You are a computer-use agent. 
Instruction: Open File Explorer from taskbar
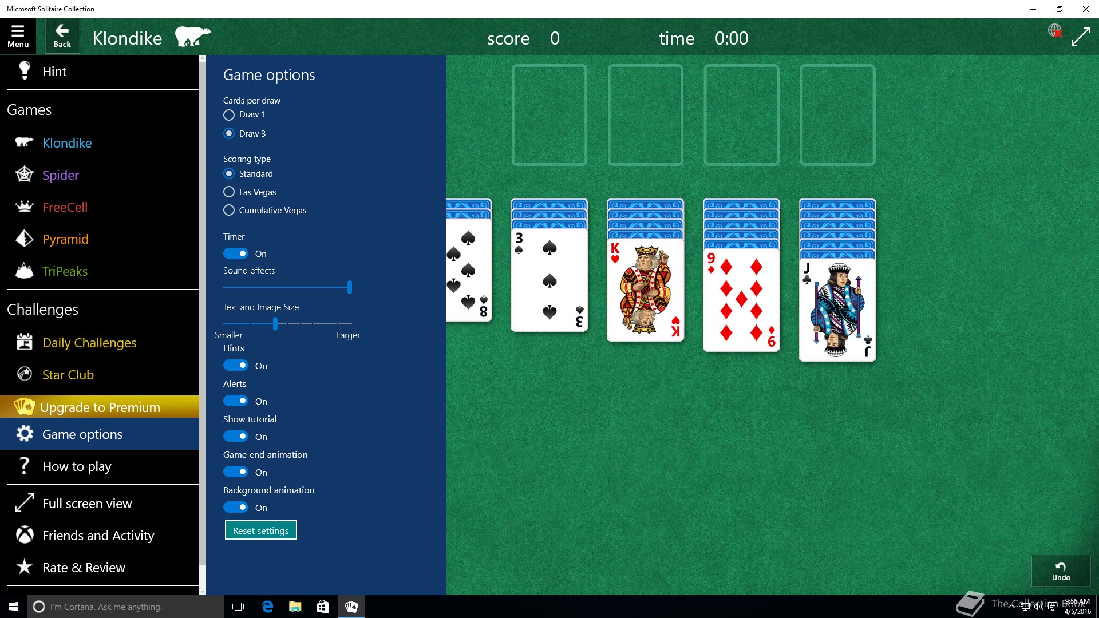(x=295, y=607)
